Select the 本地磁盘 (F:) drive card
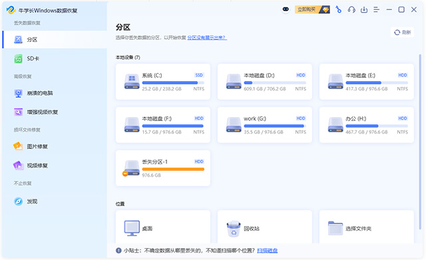This screenshot has width=426, height=260. pyautogui.click(x=163, y=125)
